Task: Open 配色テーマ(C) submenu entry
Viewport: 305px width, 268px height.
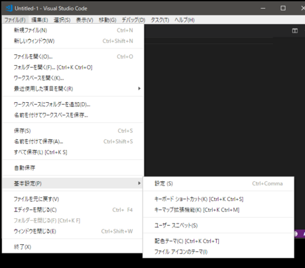Action: 218,241
